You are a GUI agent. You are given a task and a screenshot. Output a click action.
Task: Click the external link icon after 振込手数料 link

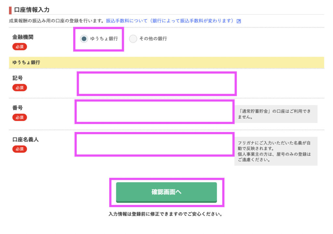(x=239, y=21)
